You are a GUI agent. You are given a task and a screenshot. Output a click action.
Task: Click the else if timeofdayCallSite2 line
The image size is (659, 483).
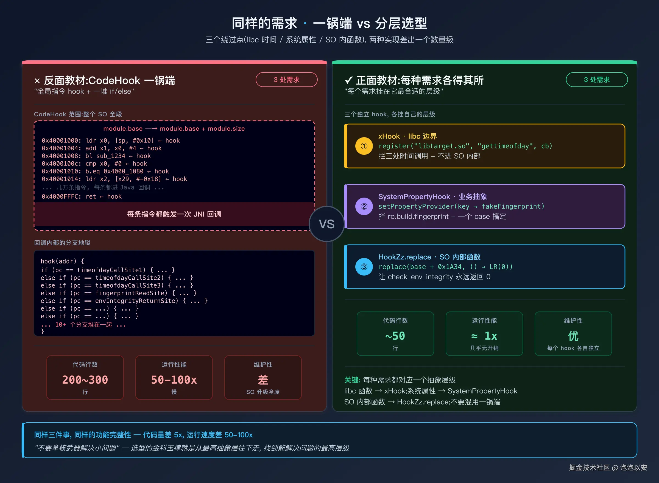coord(117,277)
